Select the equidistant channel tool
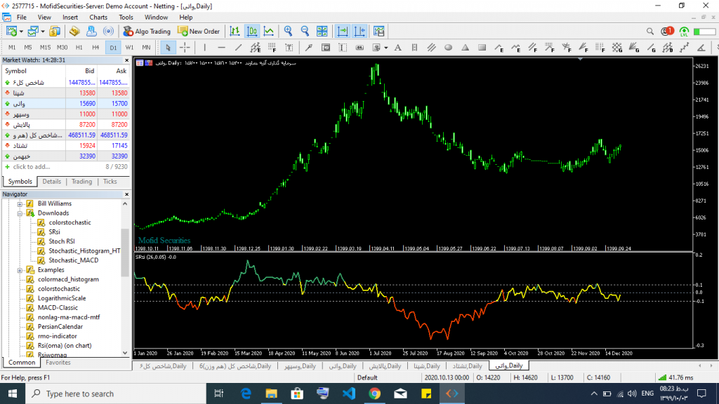 (x=432, y=47)
